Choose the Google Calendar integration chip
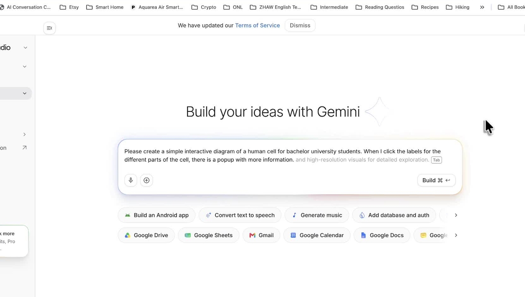525x297 pixels. [317, 235]
